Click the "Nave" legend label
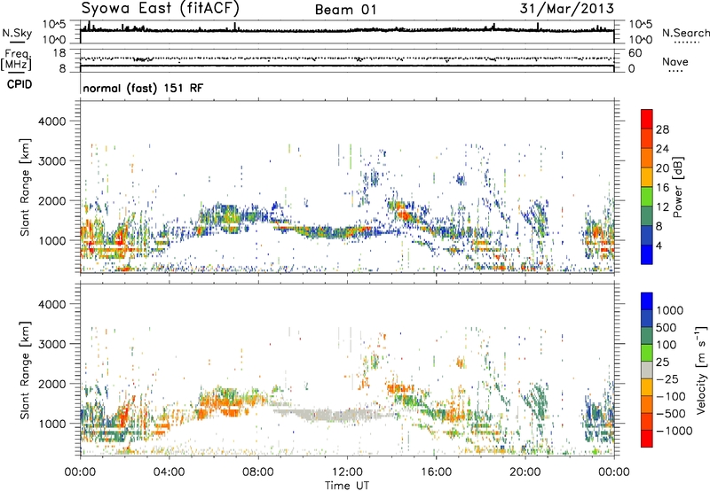Viewport: 710px width, 491px height. click(x=674, y=62)
